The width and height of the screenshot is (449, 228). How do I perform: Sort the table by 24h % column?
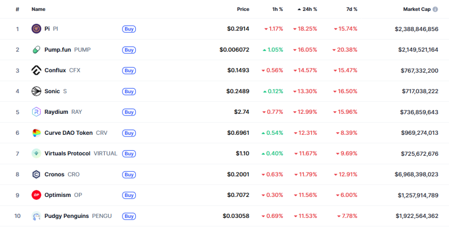[x=309, y=9]
